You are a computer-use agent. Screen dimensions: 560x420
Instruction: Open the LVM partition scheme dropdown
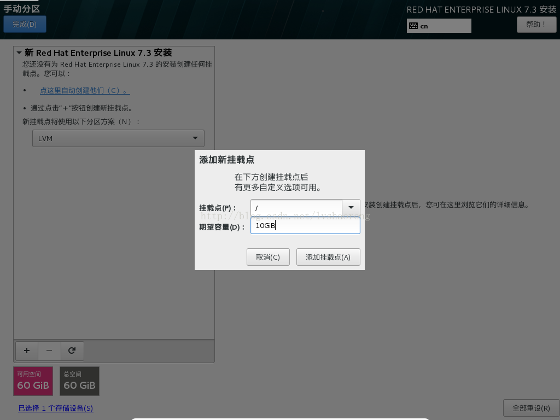[x=118, y=138]
